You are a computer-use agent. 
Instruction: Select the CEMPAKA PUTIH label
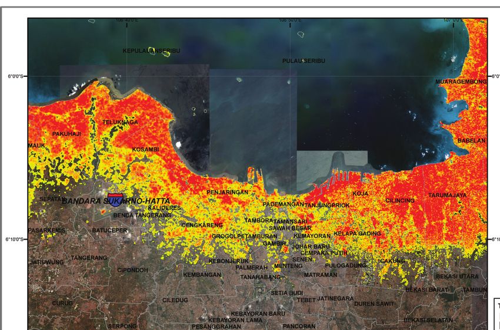coord(324,253)
